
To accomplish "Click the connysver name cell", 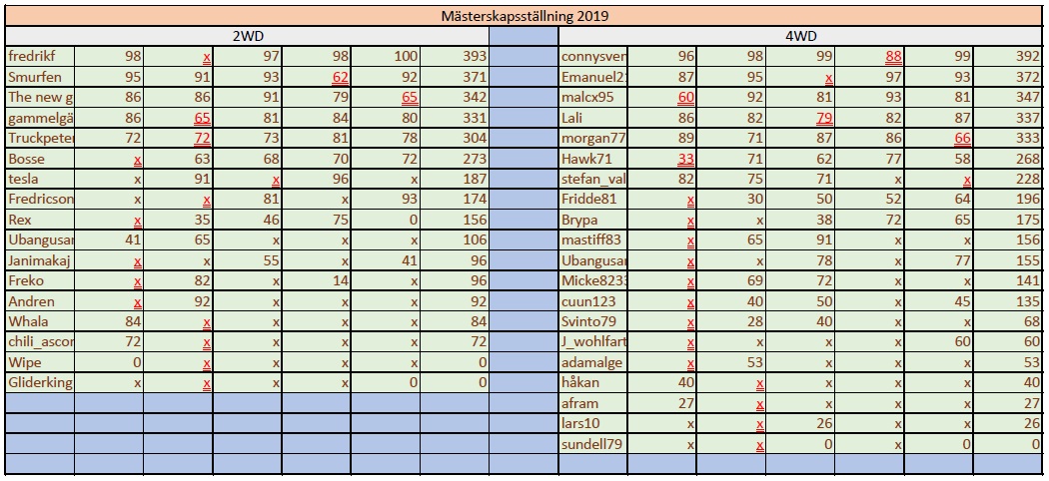I will [593, 57].
